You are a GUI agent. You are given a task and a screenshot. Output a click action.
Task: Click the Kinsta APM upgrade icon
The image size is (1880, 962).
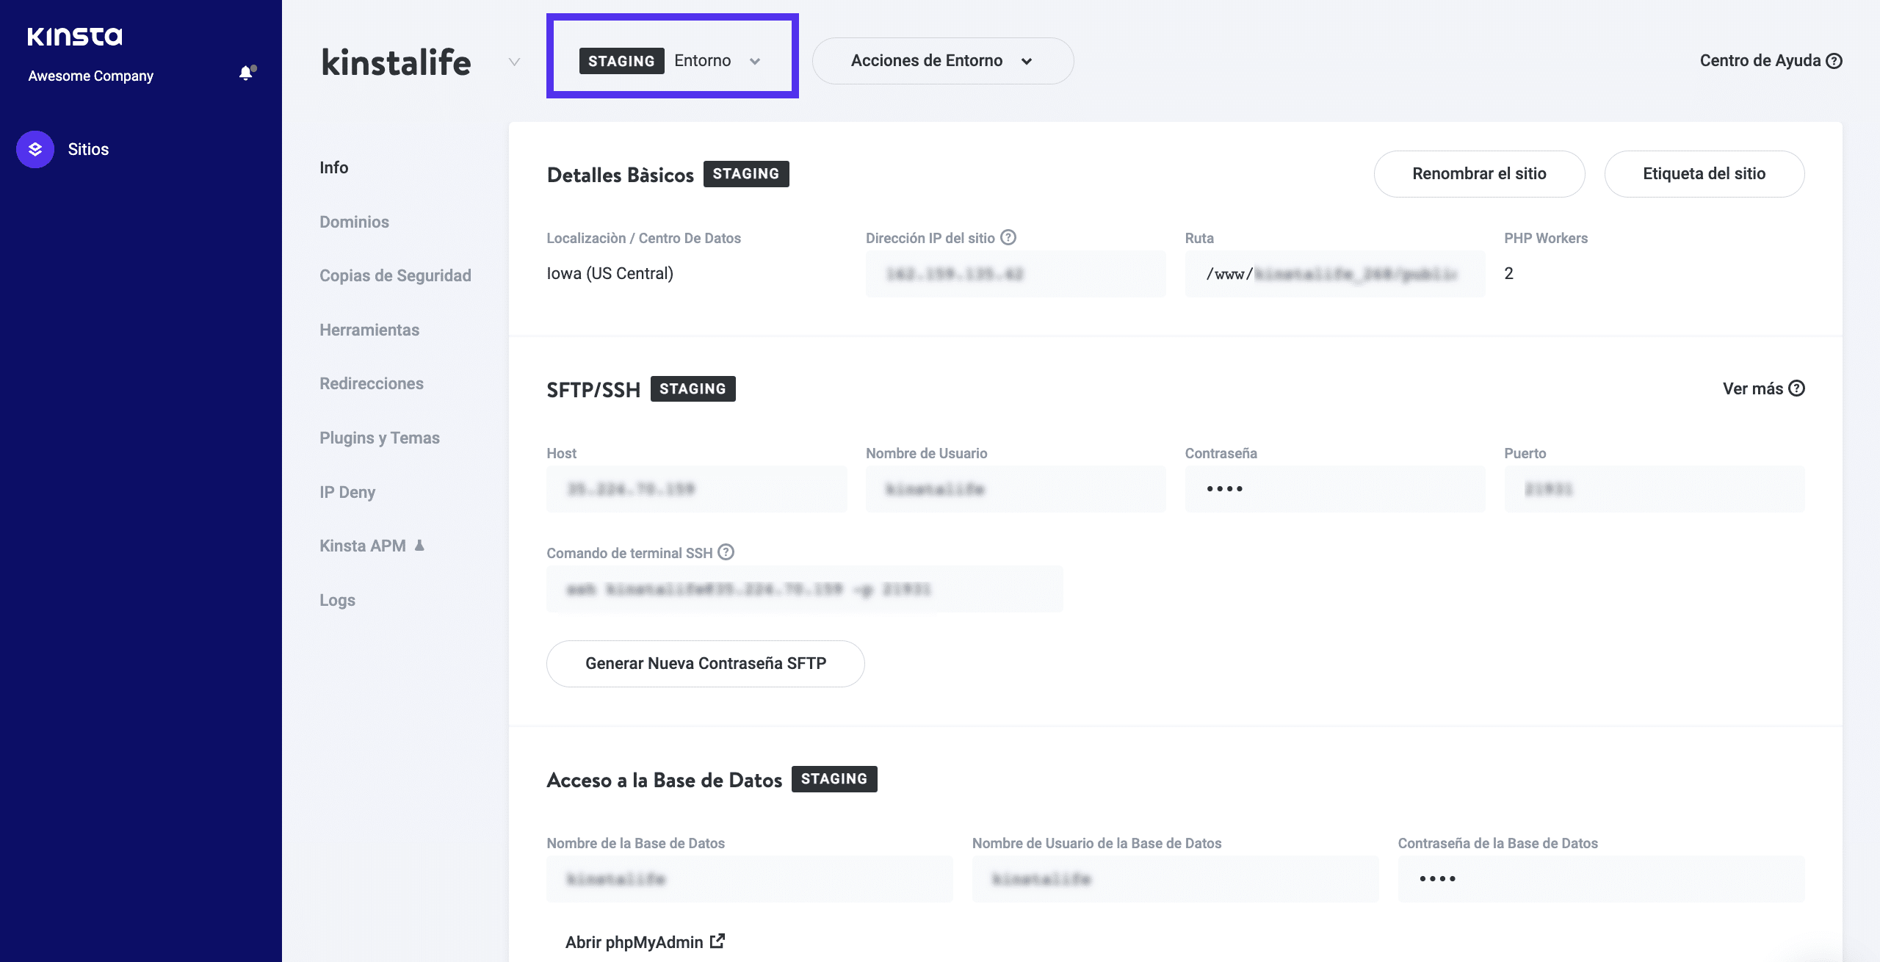419,546
